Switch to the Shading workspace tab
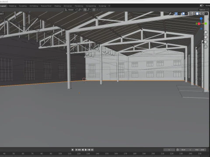Viewport: 210px width, 157px height. click(57, 6)
